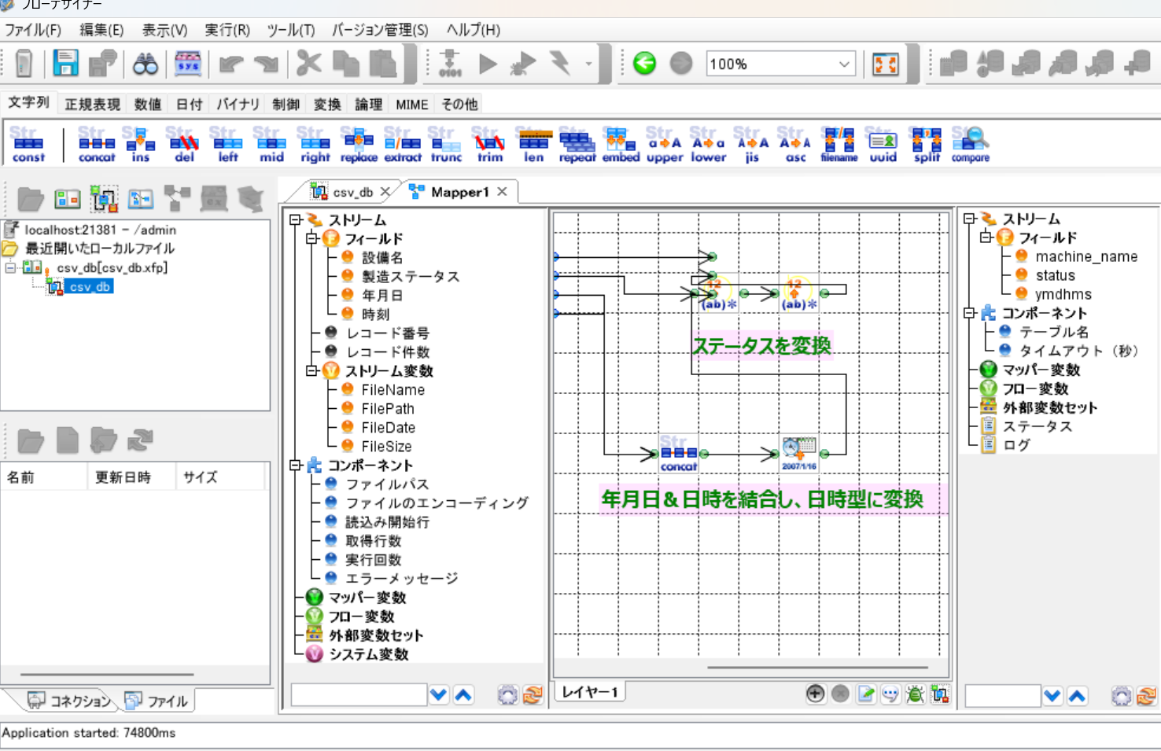
Task: Click the save floppy disk icon
Action: (x=65, y=64)
